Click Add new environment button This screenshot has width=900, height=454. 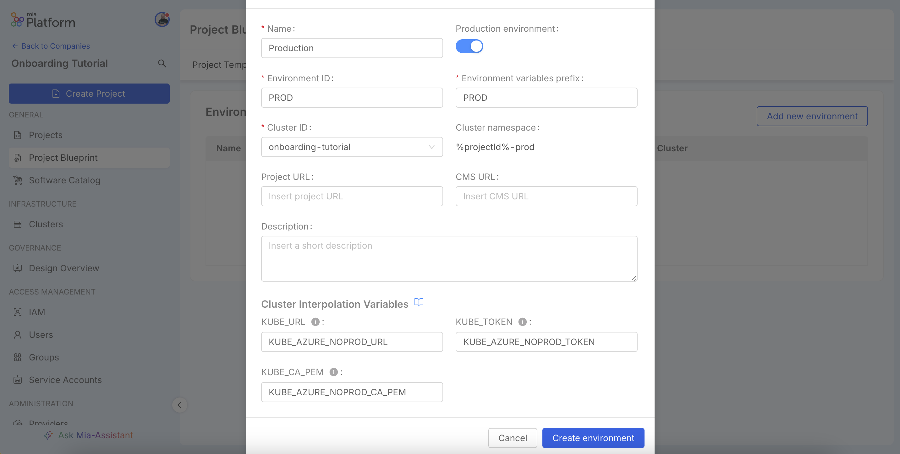pyautogui.click(x=812, y=116)
